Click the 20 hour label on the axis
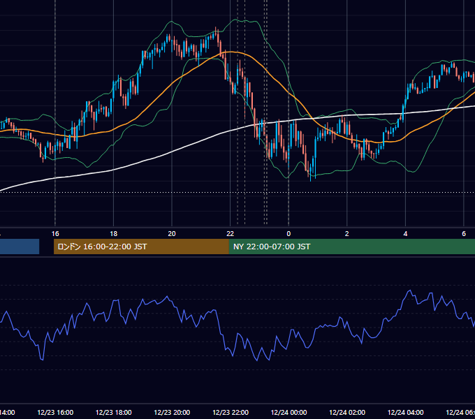 click(x=172, y=233)
